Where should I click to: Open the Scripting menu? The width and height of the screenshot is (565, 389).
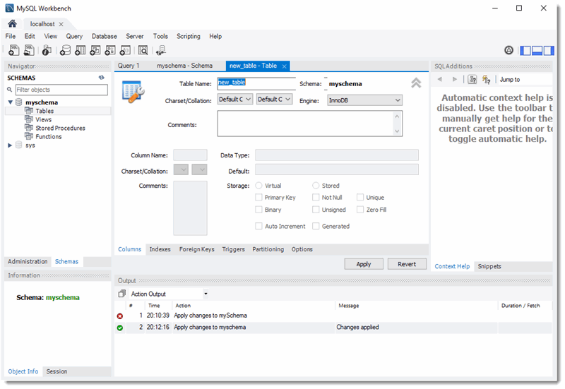pyautogui.click(x=188, y=37)
